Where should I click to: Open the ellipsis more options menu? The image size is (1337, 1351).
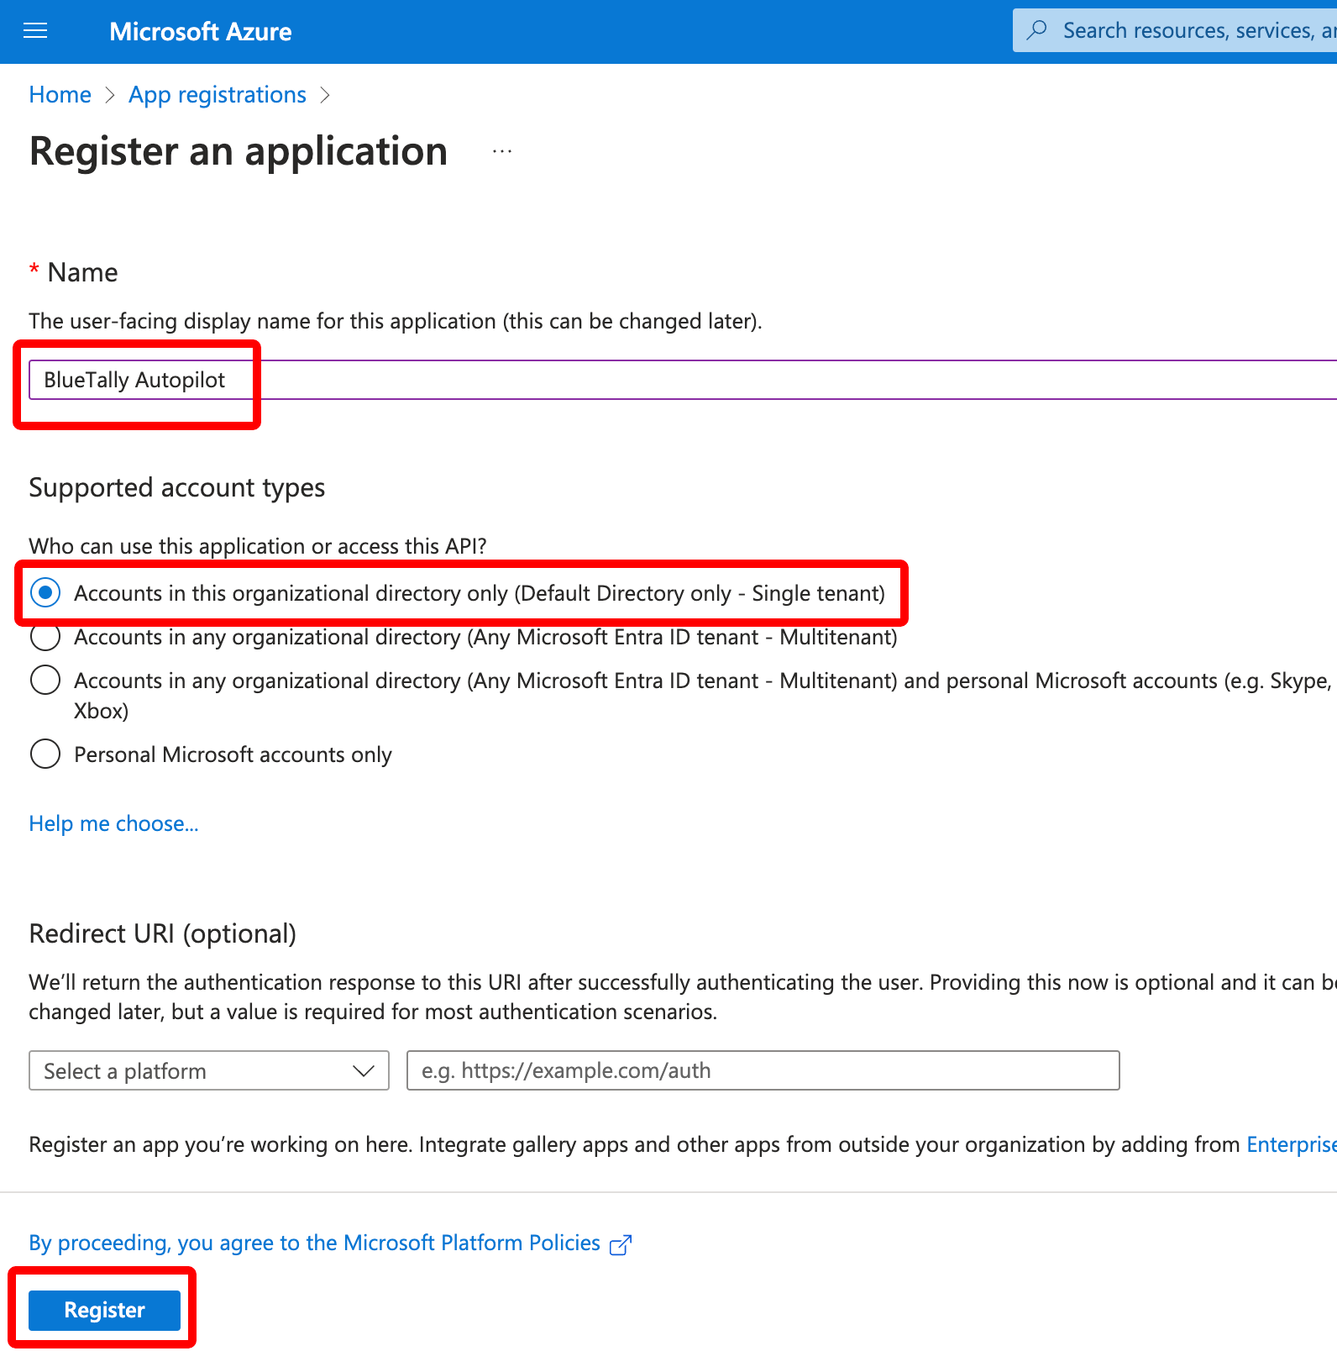click(502, 151)
